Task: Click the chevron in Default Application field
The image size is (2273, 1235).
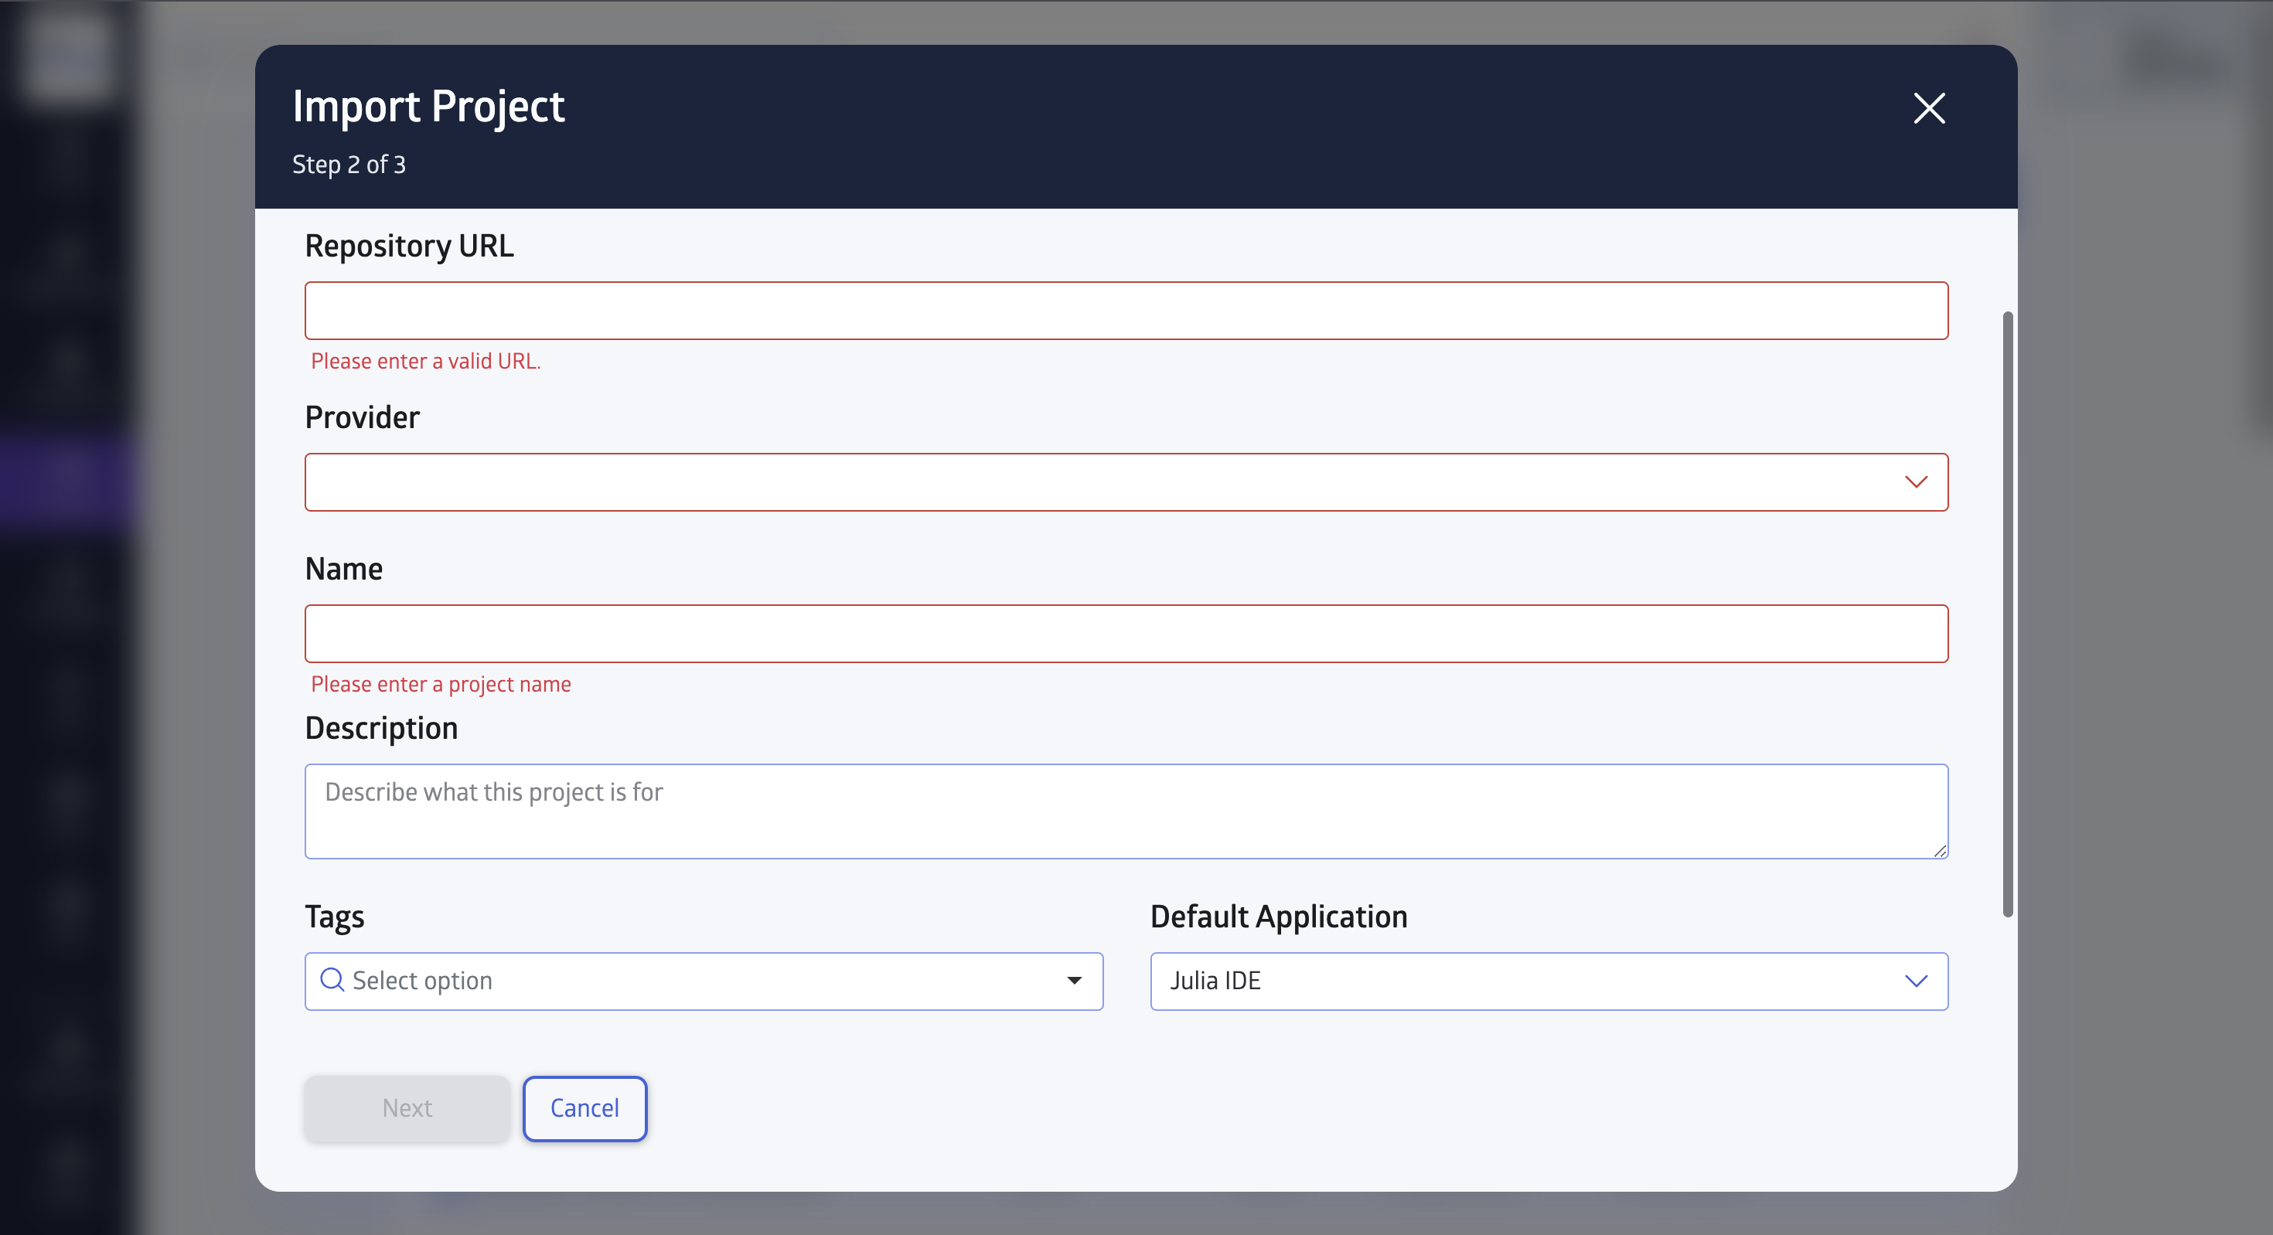Action: (1916, 981)
